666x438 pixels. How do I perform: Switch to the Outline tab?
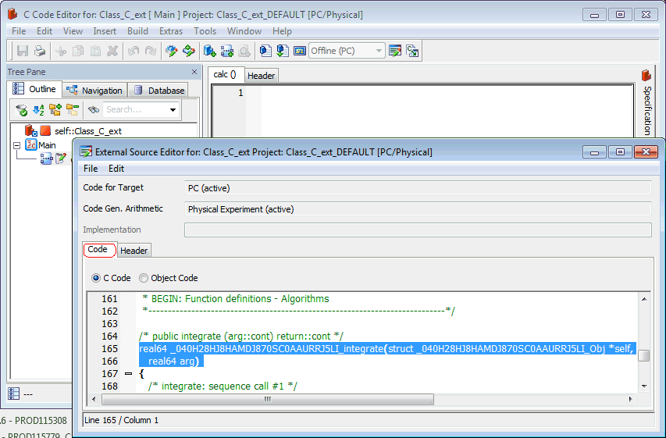pyautogui.click(x=34, y=89)
